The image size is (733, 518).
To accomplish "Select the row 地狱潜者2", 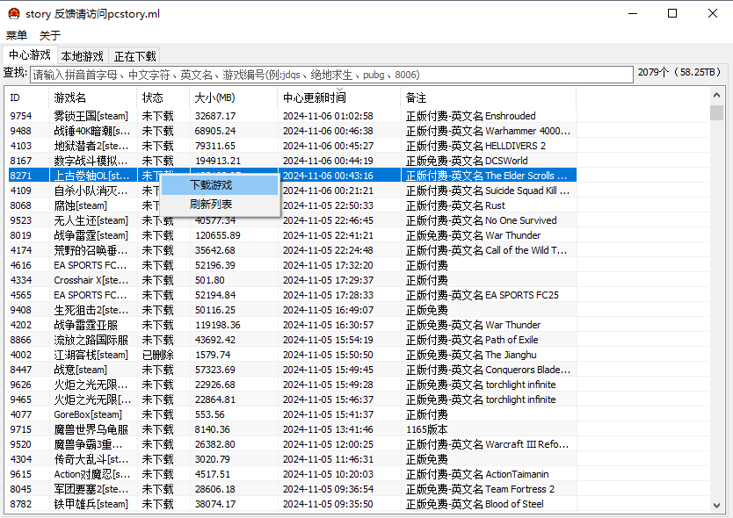I will [292, 146].
